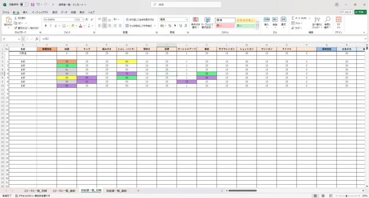369x198 pixels.
Task: Click the increase decimal places icon
Action: (180, 26)
